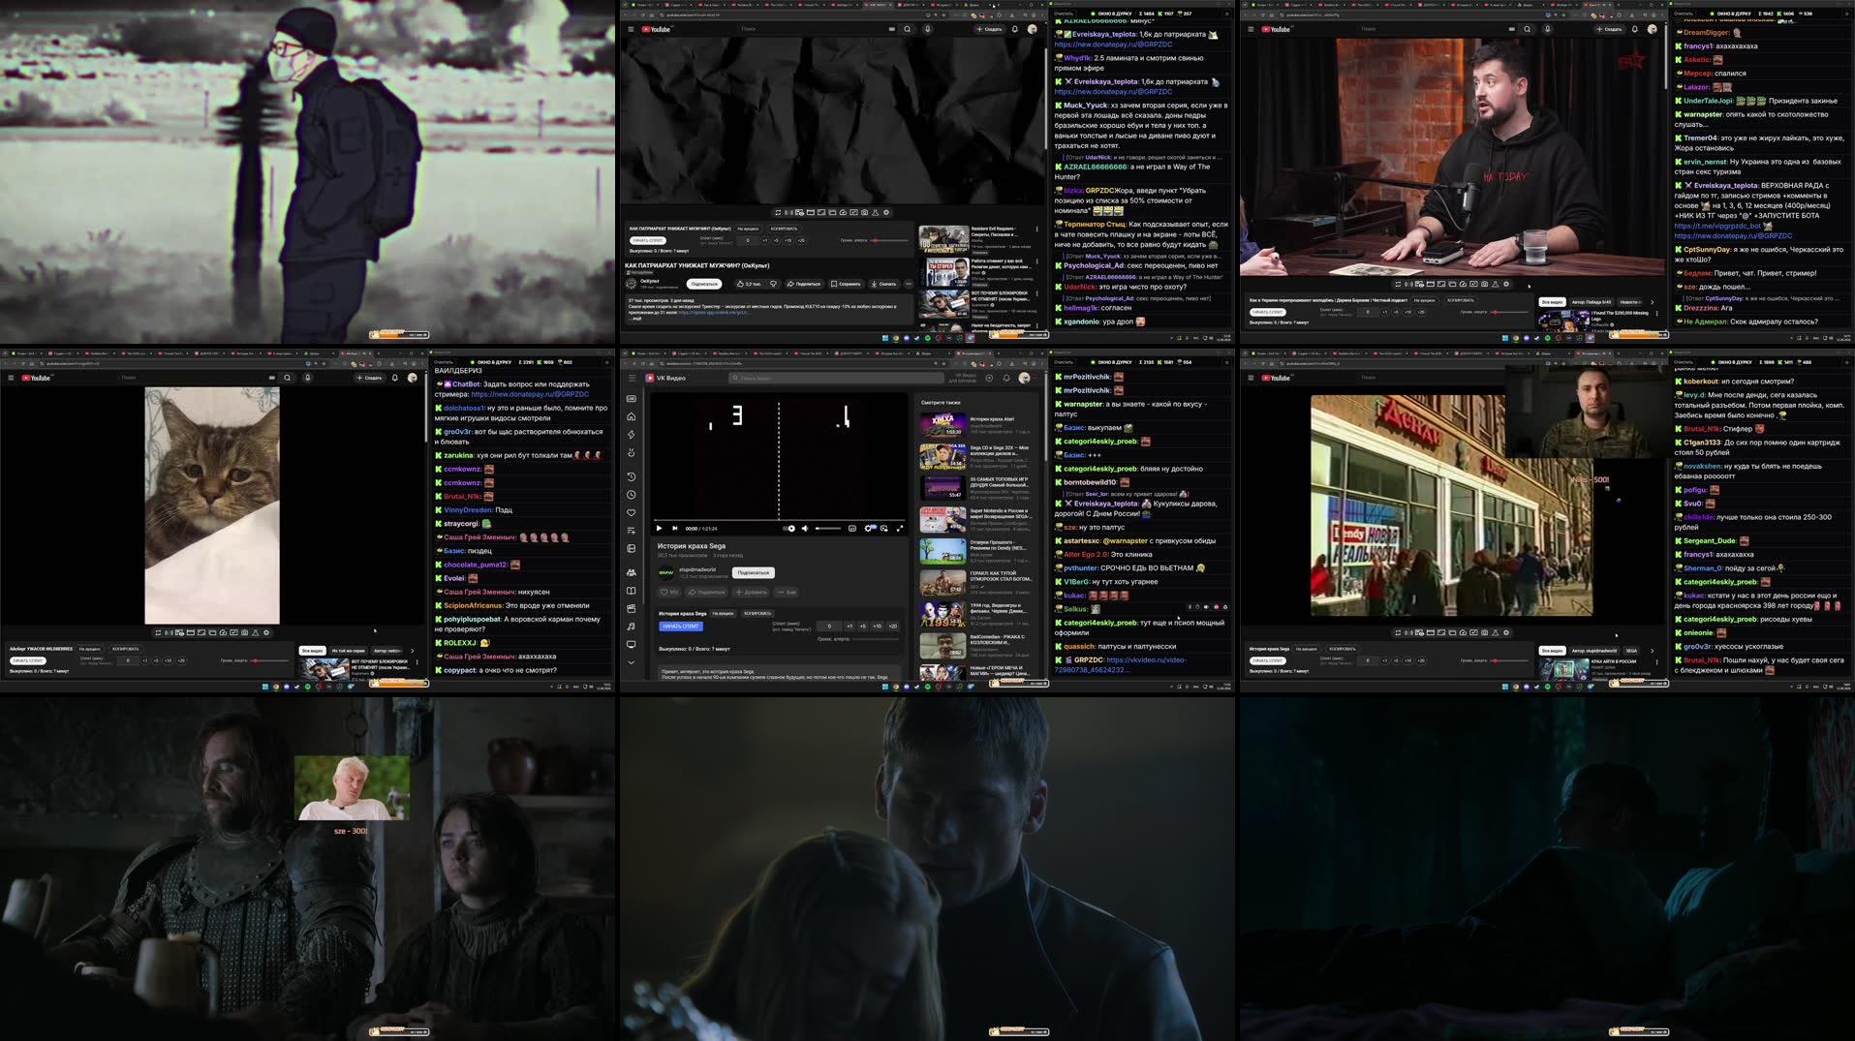
Task: Click +20 split button in VK panel
Action: (893, 627)
